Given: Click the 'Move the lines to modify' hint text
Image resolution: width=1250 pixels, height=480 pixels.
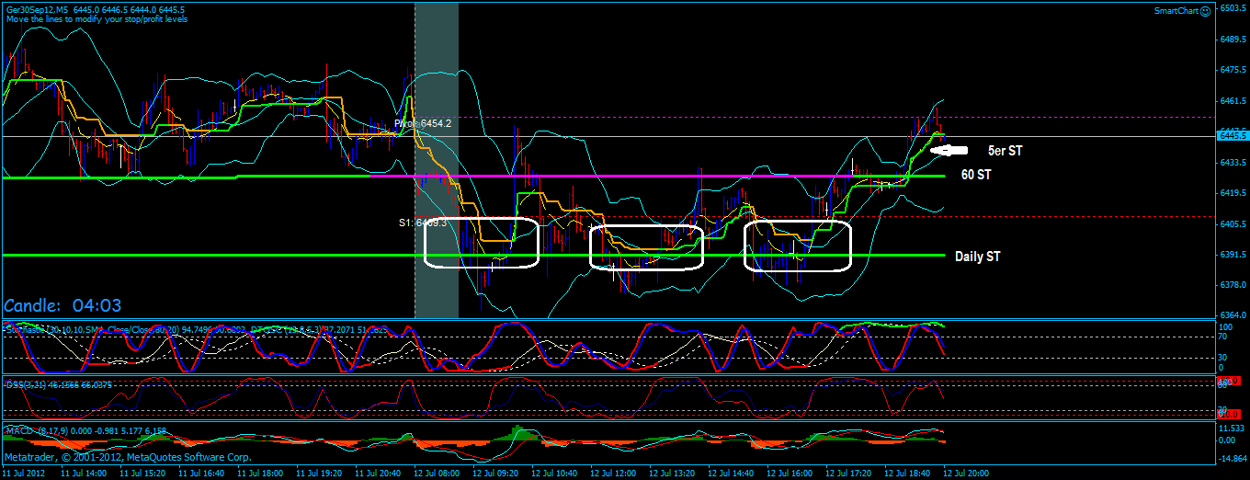Looking at the screenshot, I should pos(97,17).
